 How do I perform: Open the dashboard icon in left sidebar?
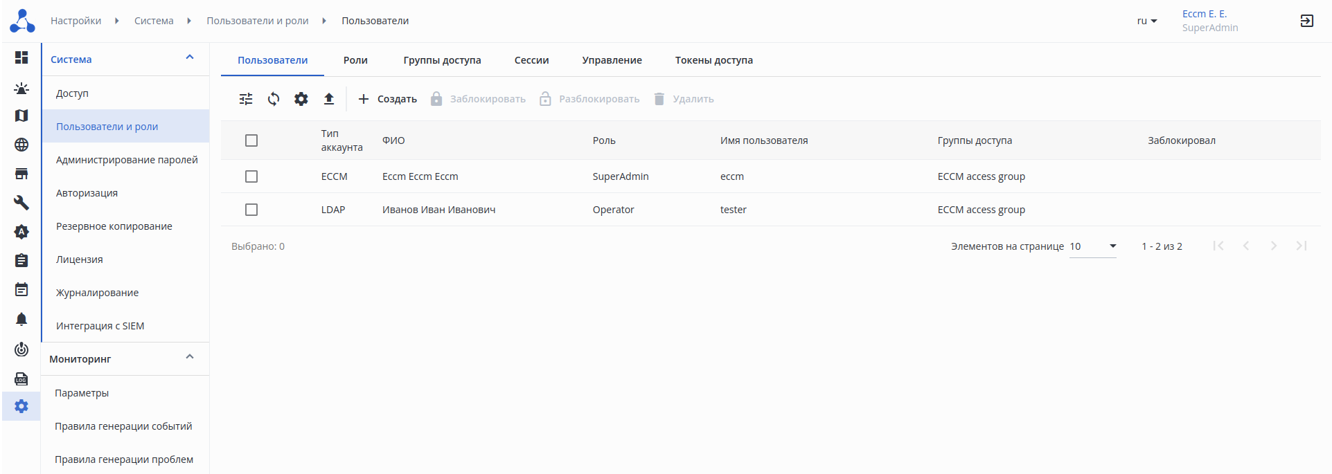tap(21, 57)
